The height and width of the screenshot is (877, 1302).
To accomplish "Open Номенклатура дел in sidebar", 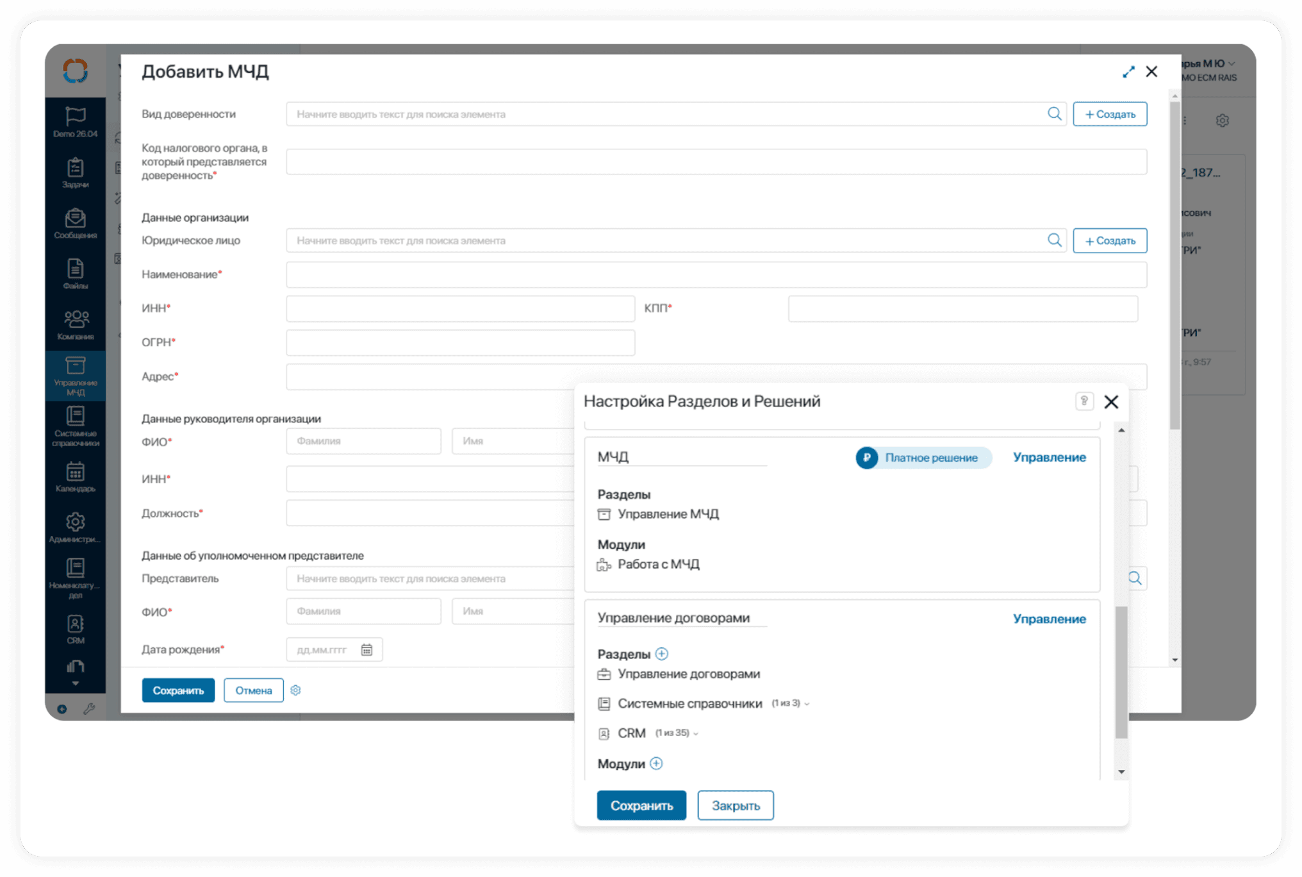I will (x=75, y=579).
